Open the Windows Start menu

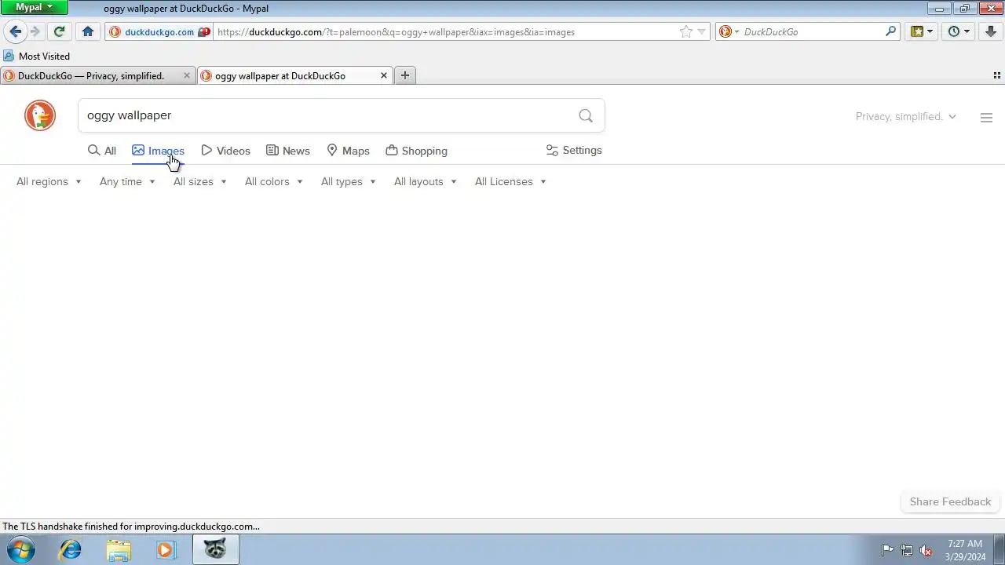click(x=21, y=549)
